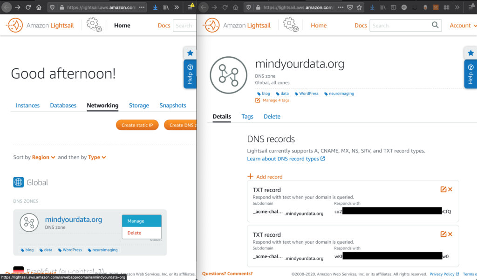The width and height of the screenshot is (477, 280).
Task: Click the Docs link in the right window header
Action: click(361, 26)
